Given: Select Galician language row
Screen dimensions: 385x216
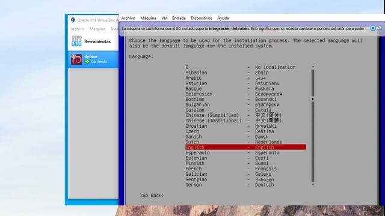Looking at the screenshot, I should point(246,174).
